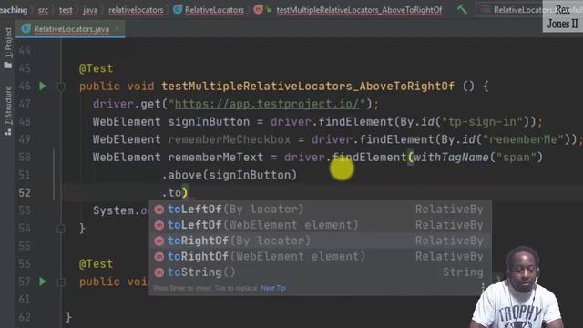Collapse the fold marker at line 57

click(61, 282)
